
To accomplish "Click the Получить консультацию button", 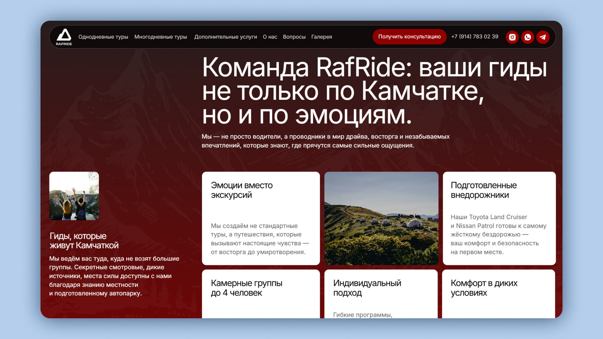I will tap(410, 37).
